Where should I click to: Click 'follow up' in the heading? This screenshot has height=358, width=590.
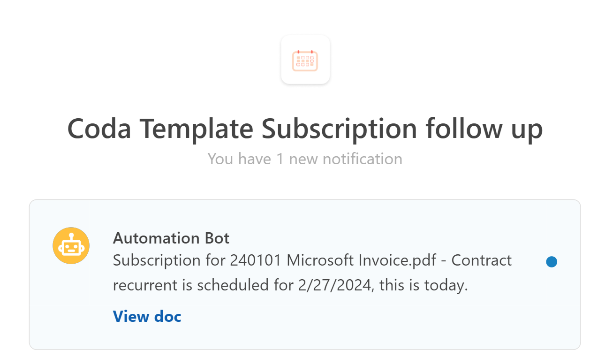[484, 129]
